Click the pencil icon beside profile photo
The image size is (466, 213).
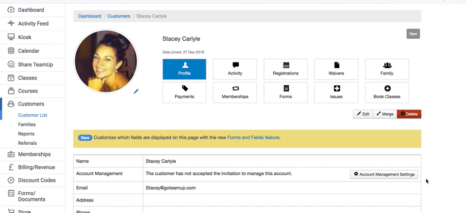pyautogui.click(x=136, y=91)
